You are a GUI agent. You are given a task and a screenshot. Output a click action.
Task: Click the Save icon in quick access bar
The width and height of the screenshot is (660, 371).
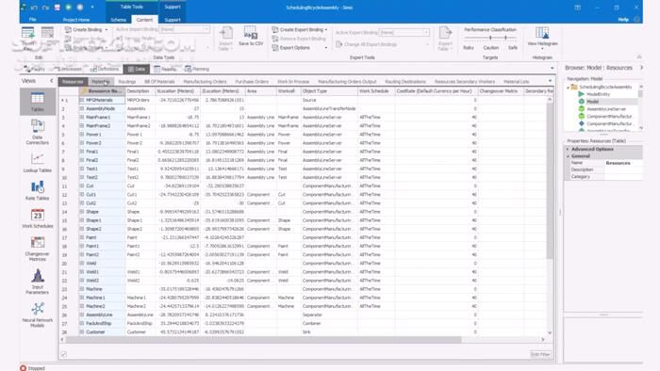[57, 8]
